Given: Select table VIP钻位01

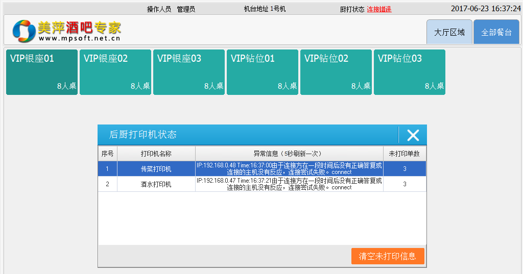Looking at the screenshot, I should [263, 72].
